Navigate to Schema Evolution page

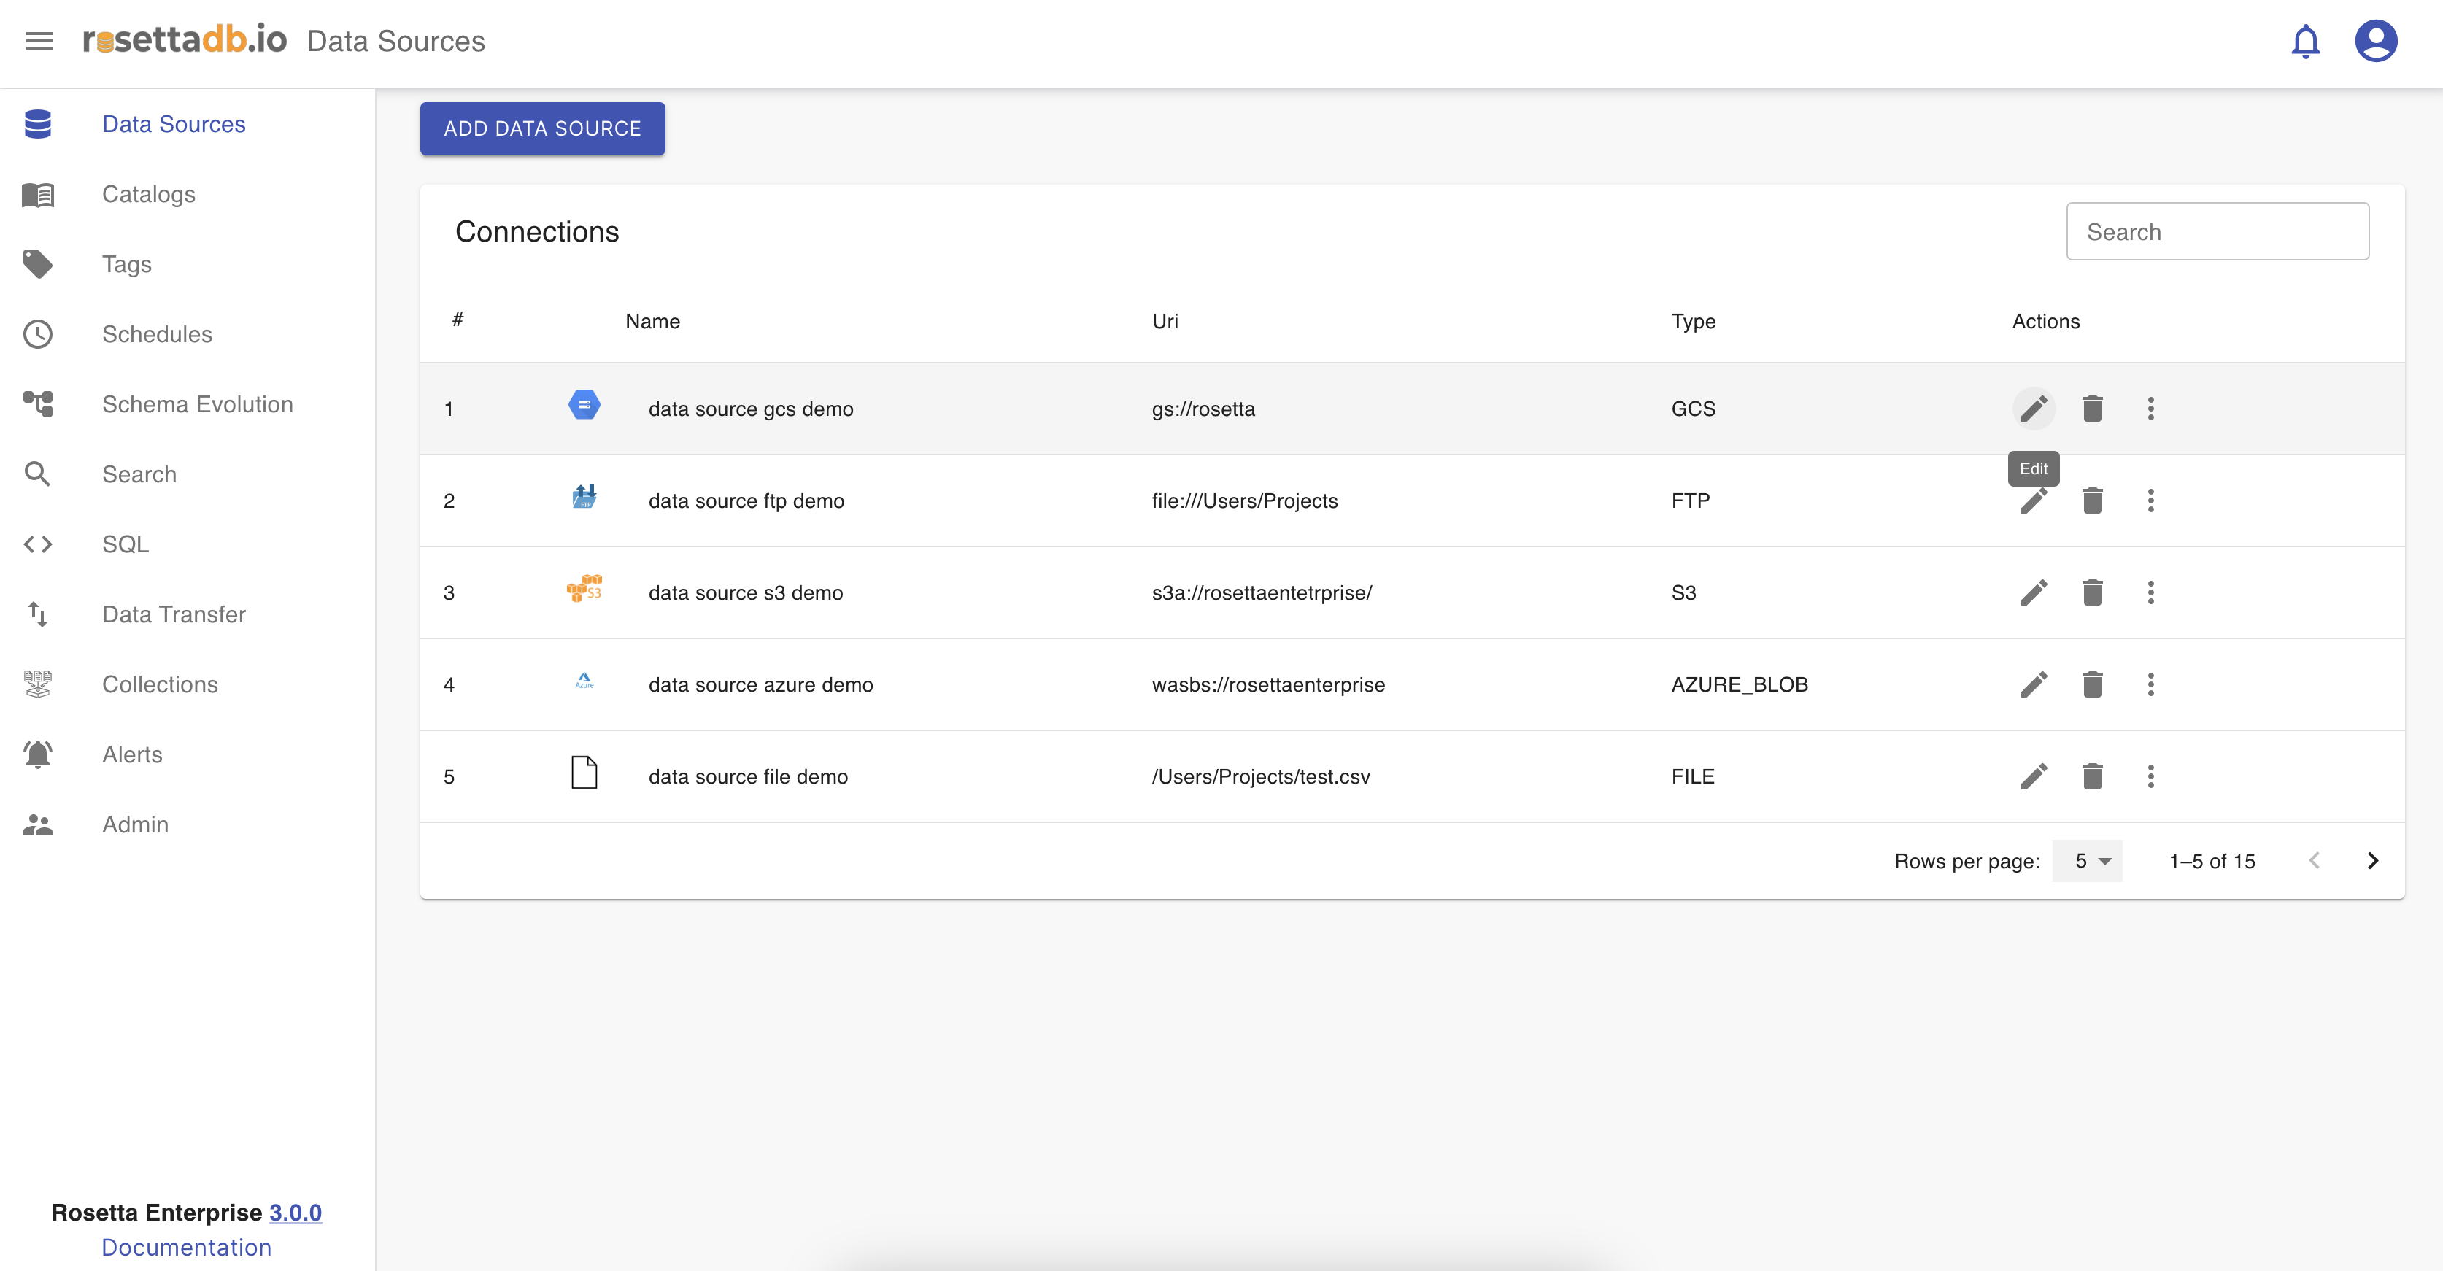tap(197, 404)
